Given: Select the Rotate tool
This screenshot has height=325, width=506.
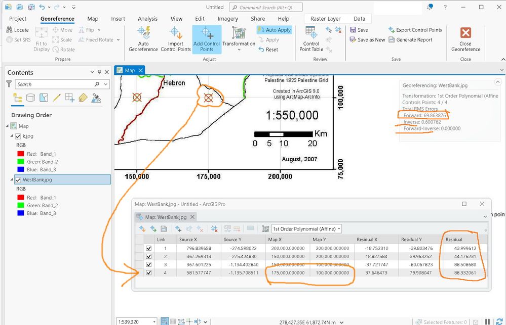Looking at the screenshot, I should click(64, 50).
